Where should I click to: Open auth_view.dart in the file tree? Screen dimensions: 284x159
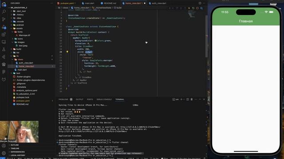(x=26, y=63)
